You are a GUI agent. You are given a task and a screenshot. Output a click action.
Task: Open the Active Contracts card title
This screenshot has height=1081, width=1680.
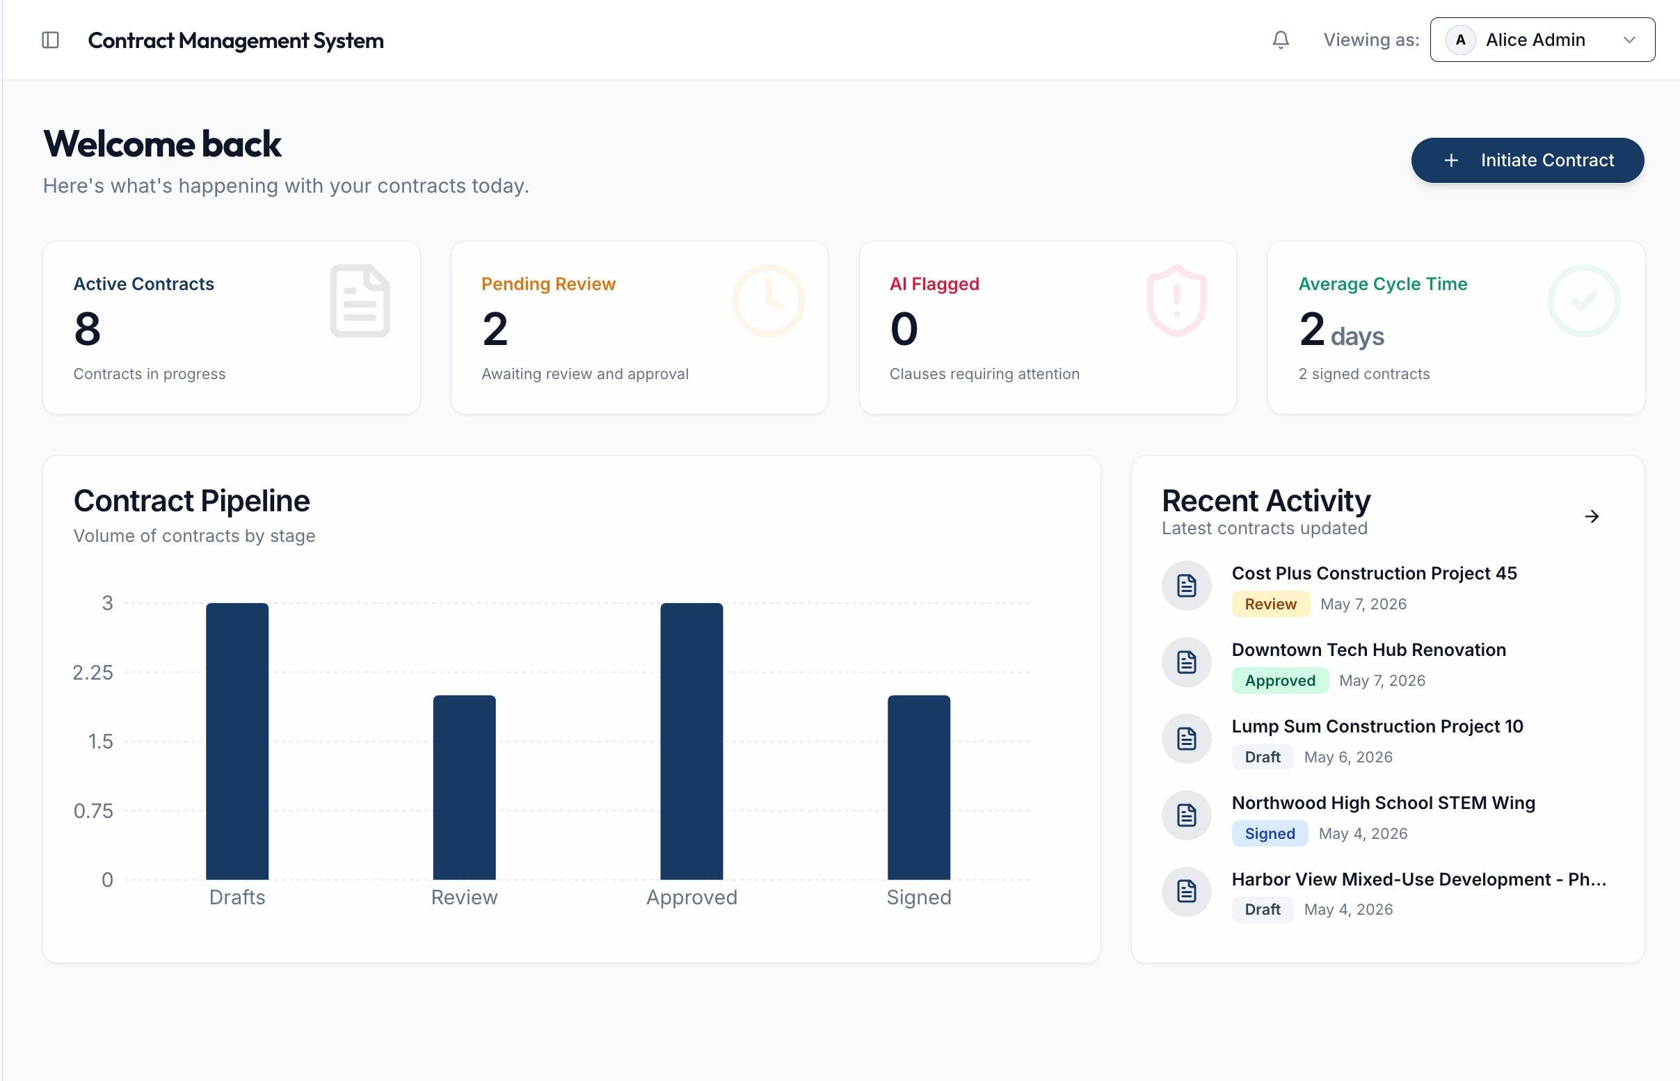[144, 284]
